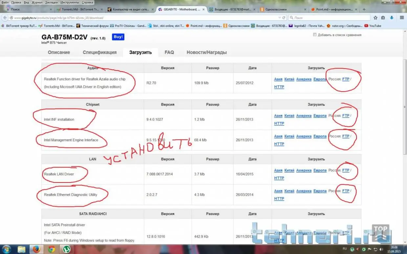
Task: Check 'Добавить в список сравнения' checkbox
Action: tap(315, 35)
